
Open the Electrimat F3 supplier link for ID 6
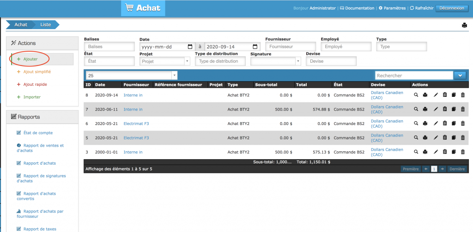pos(136,124)
